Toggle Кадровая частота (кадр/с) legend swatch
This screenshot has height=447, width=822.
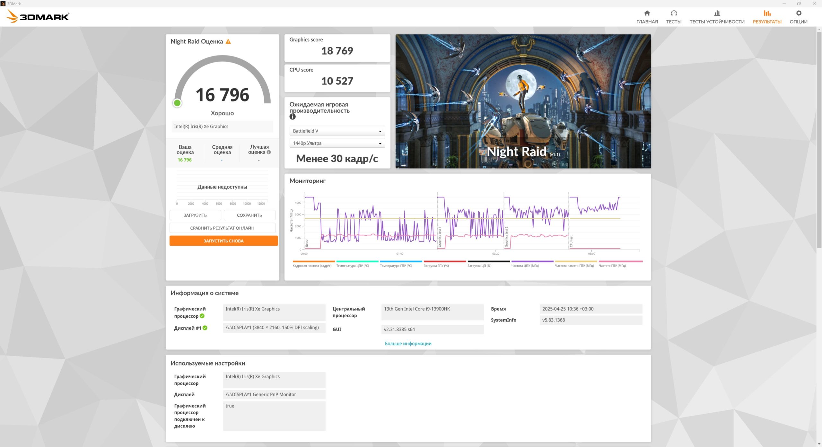(313, 261)
